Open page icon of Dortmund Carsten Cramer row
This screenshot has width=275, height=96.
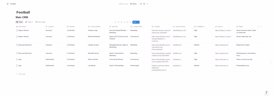(17, 45)
